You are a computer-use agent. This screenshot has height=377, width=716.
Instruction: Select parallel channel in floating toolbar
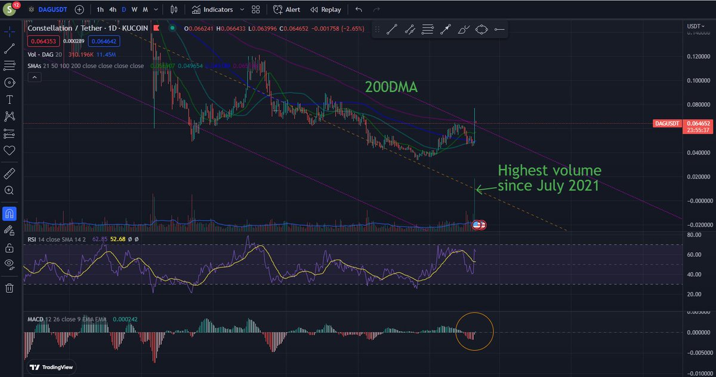click(x=410, y=29)
